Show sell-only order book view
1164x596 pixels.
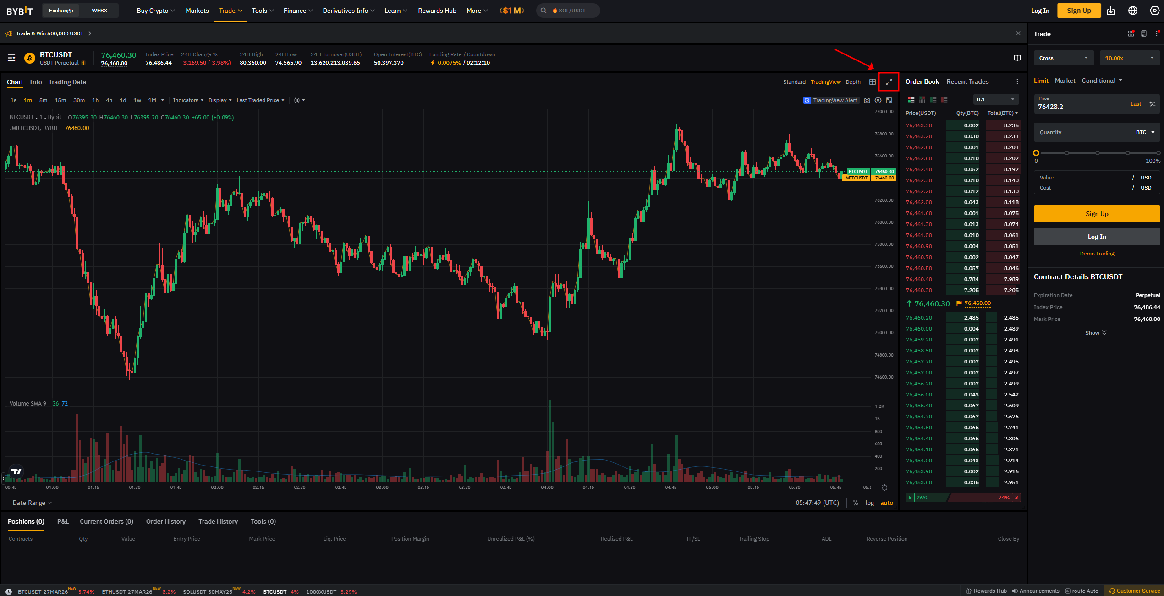[944, 99]
